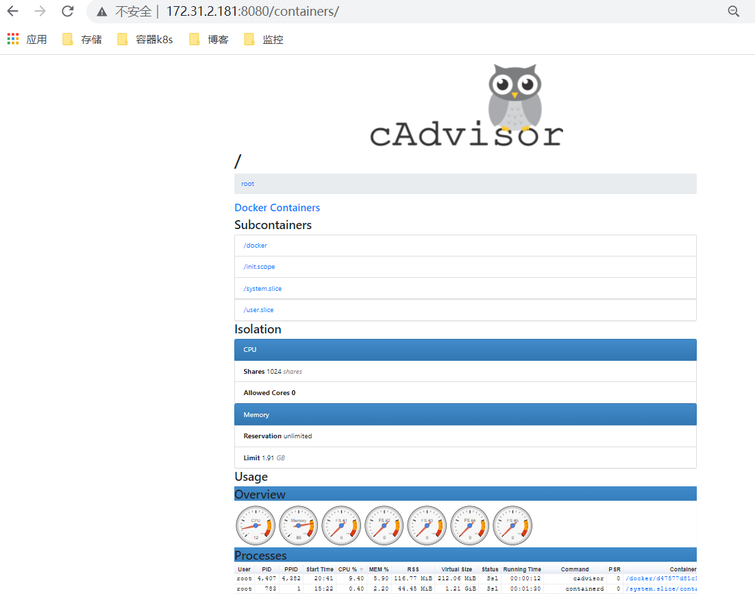Sort processes by Start Time column
The height and width of the screenshot is (594, 755).
(x=320, y=569)
